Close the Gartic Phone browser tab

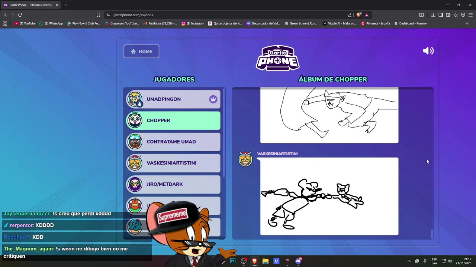[57, 5]
